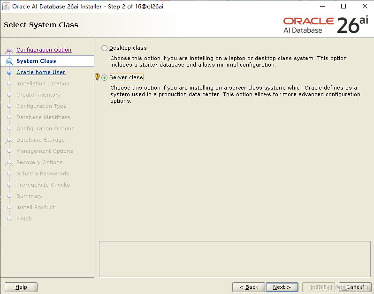The width and height of the screenshot is (374, 294).
Task: Open the Oracle home User step link
Action: (x=41, y=72)
